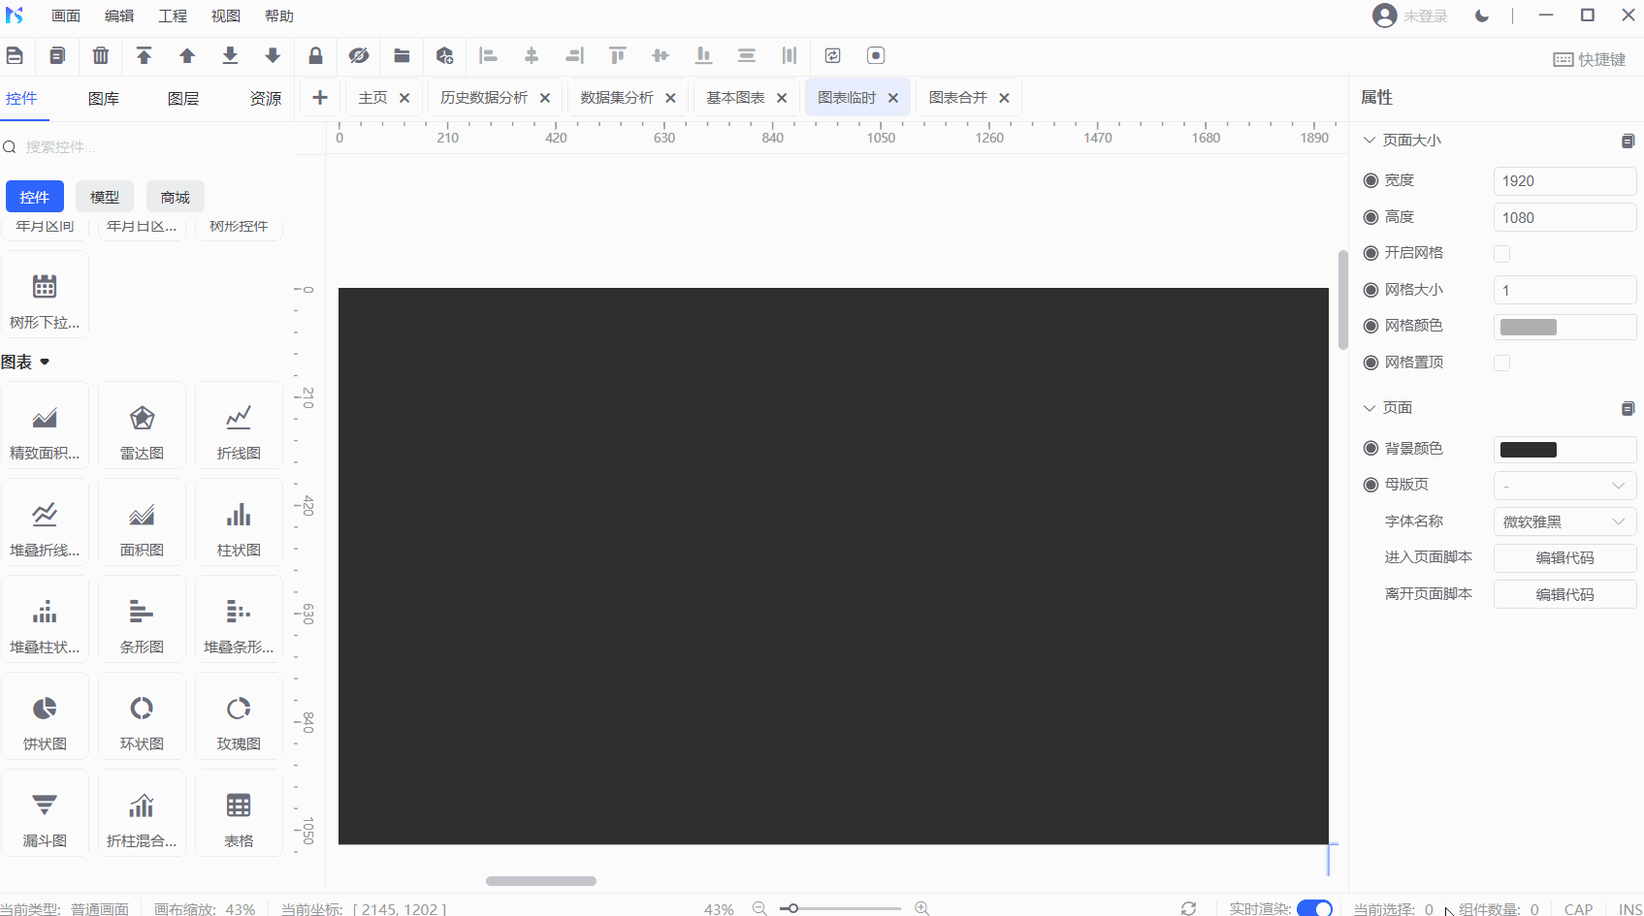Click 编辑代码 for 进入页面脚本
The width and height of the screenshot is (1644, 916).
click(1563, 558)
